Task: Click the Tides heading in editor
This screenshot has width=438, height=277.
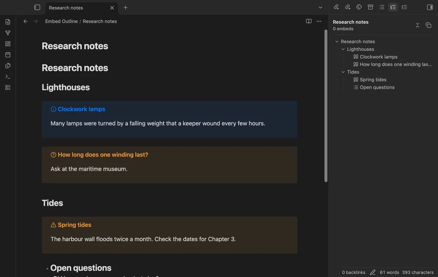Action: [x=52, y=203]
